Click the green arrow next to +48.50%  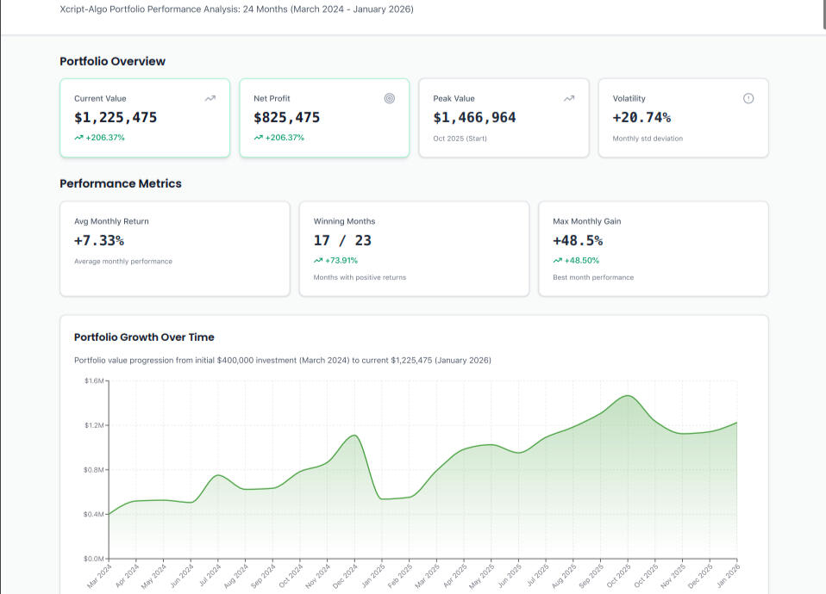point(558,261)
